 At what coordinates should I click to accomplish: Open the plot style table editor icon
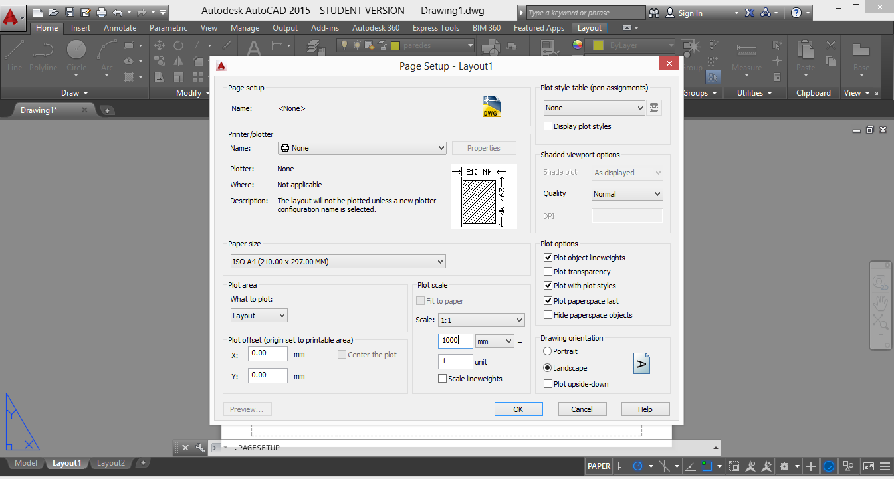tap(654, 108)
